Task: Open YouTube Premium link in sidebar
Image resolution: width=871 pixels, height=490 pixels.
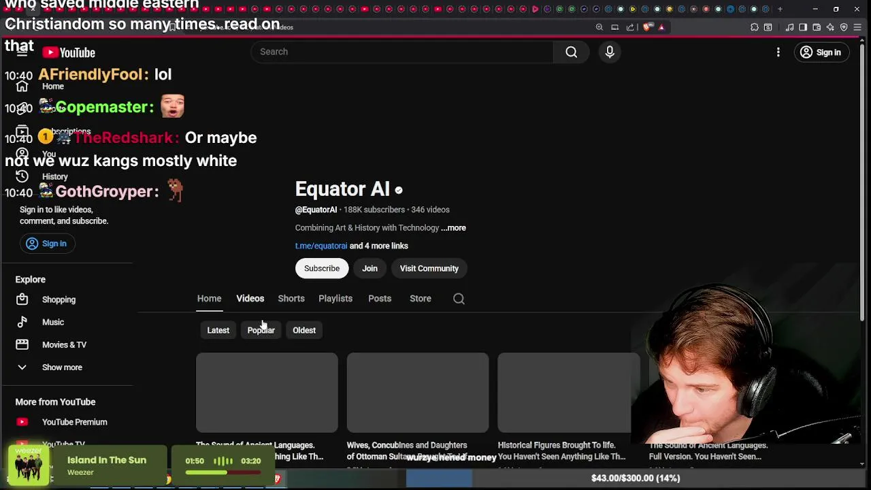Action: click(x=74, y=422)
